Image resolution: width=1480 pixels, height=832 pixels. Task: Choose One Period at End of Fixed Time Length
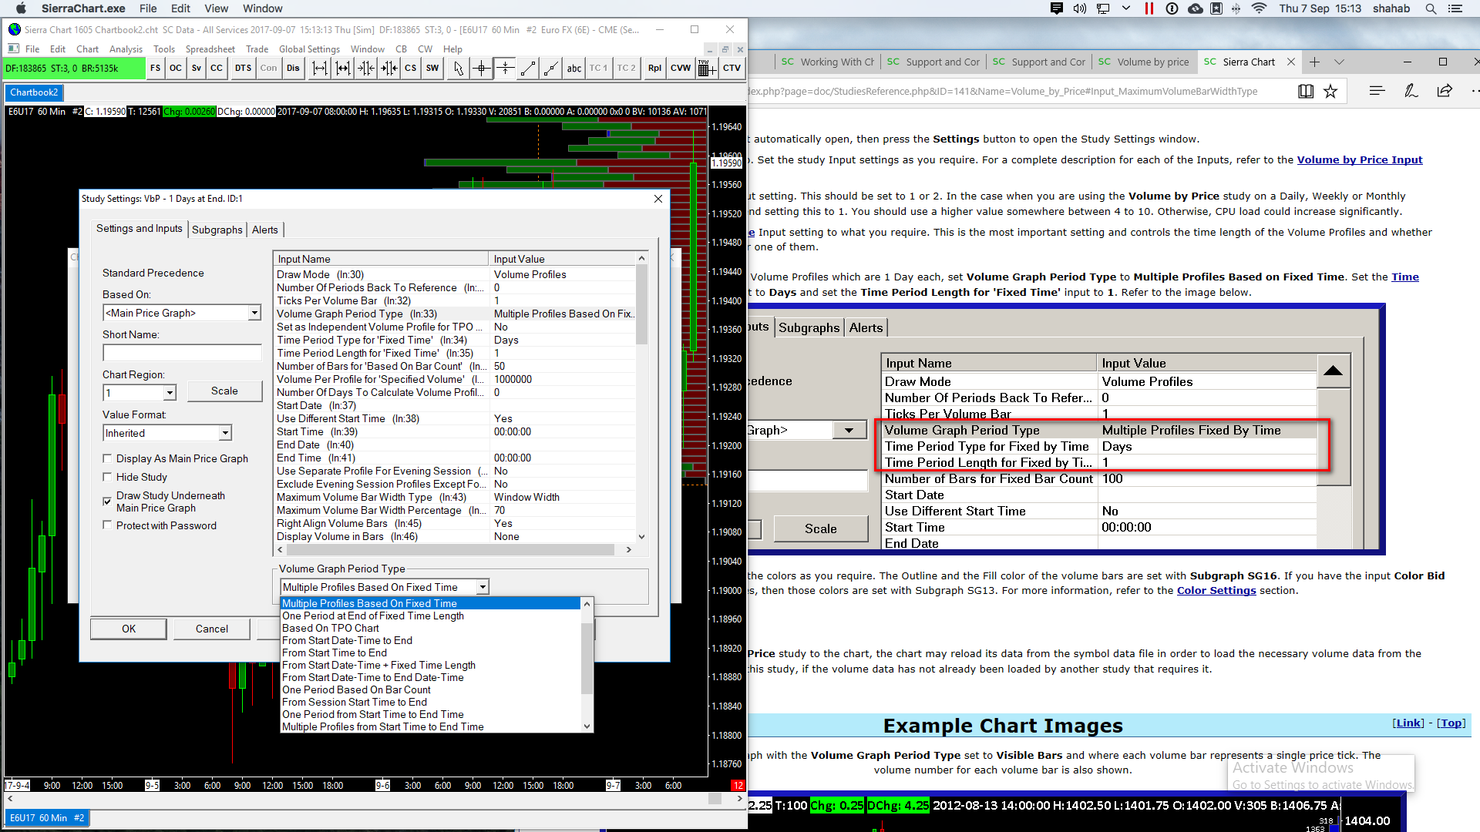373,616
